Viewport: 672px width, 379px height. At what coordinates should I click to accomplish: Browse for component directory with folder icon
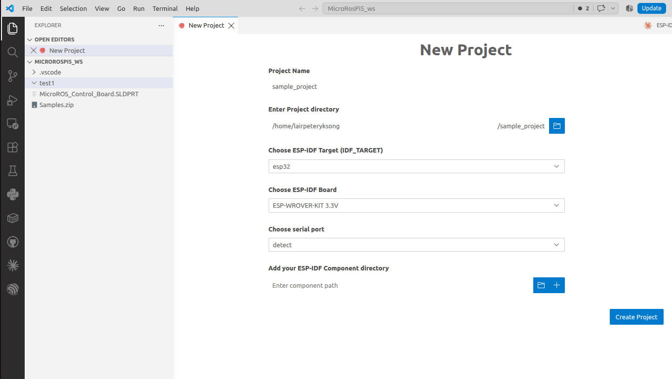pyautogui.click(x=541, y=285)
